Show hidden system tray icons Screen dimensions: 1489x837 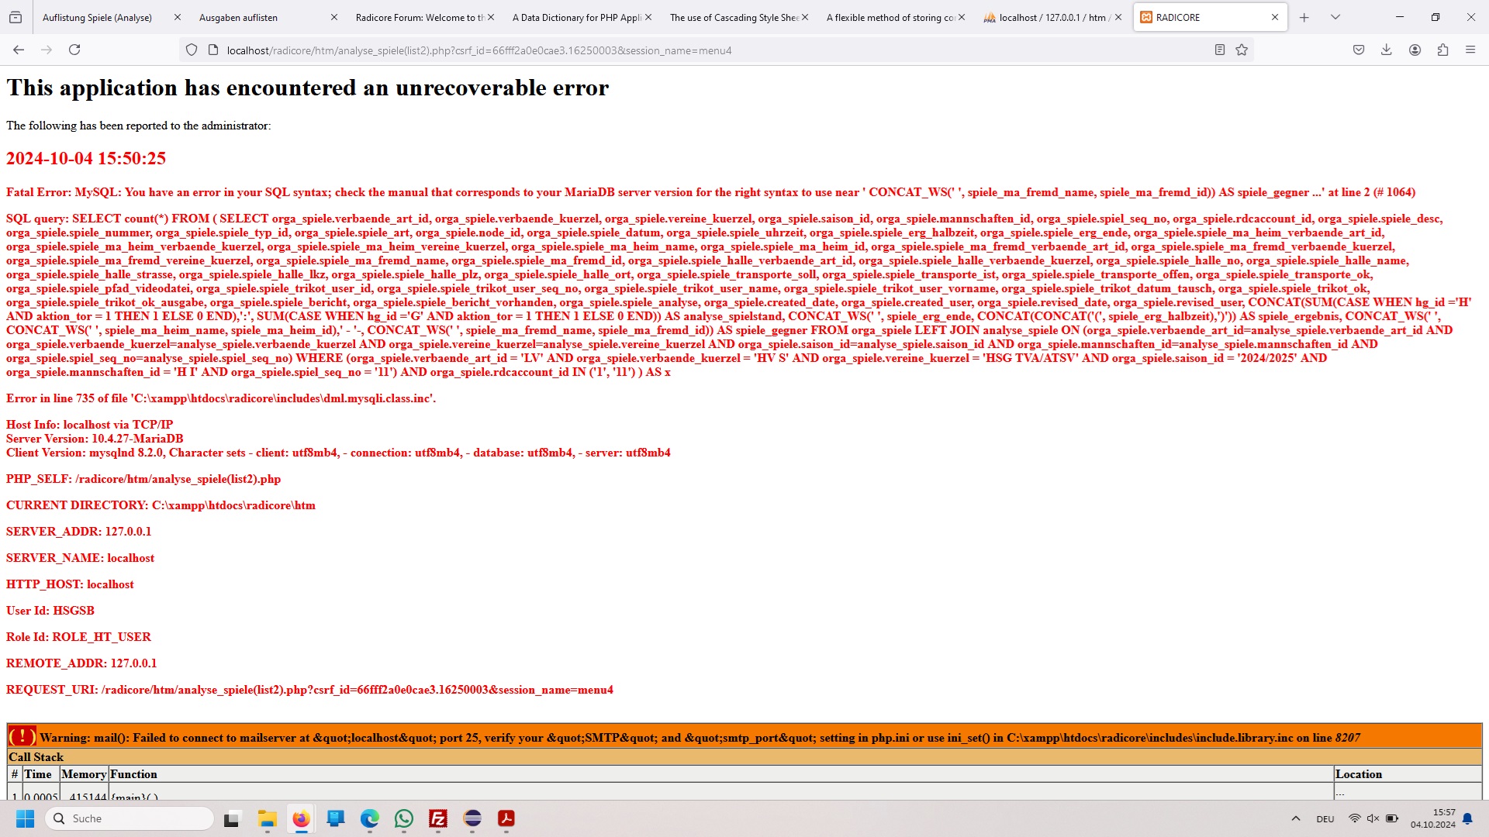tap(1296, 818)
